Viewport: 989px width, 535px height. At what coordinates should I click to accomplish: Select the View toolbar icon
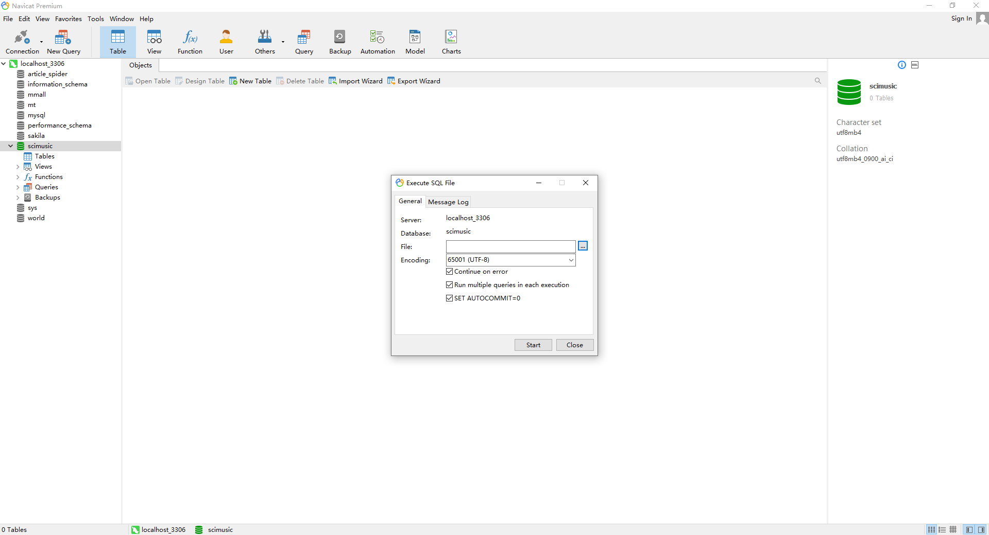tap(154, 42)
